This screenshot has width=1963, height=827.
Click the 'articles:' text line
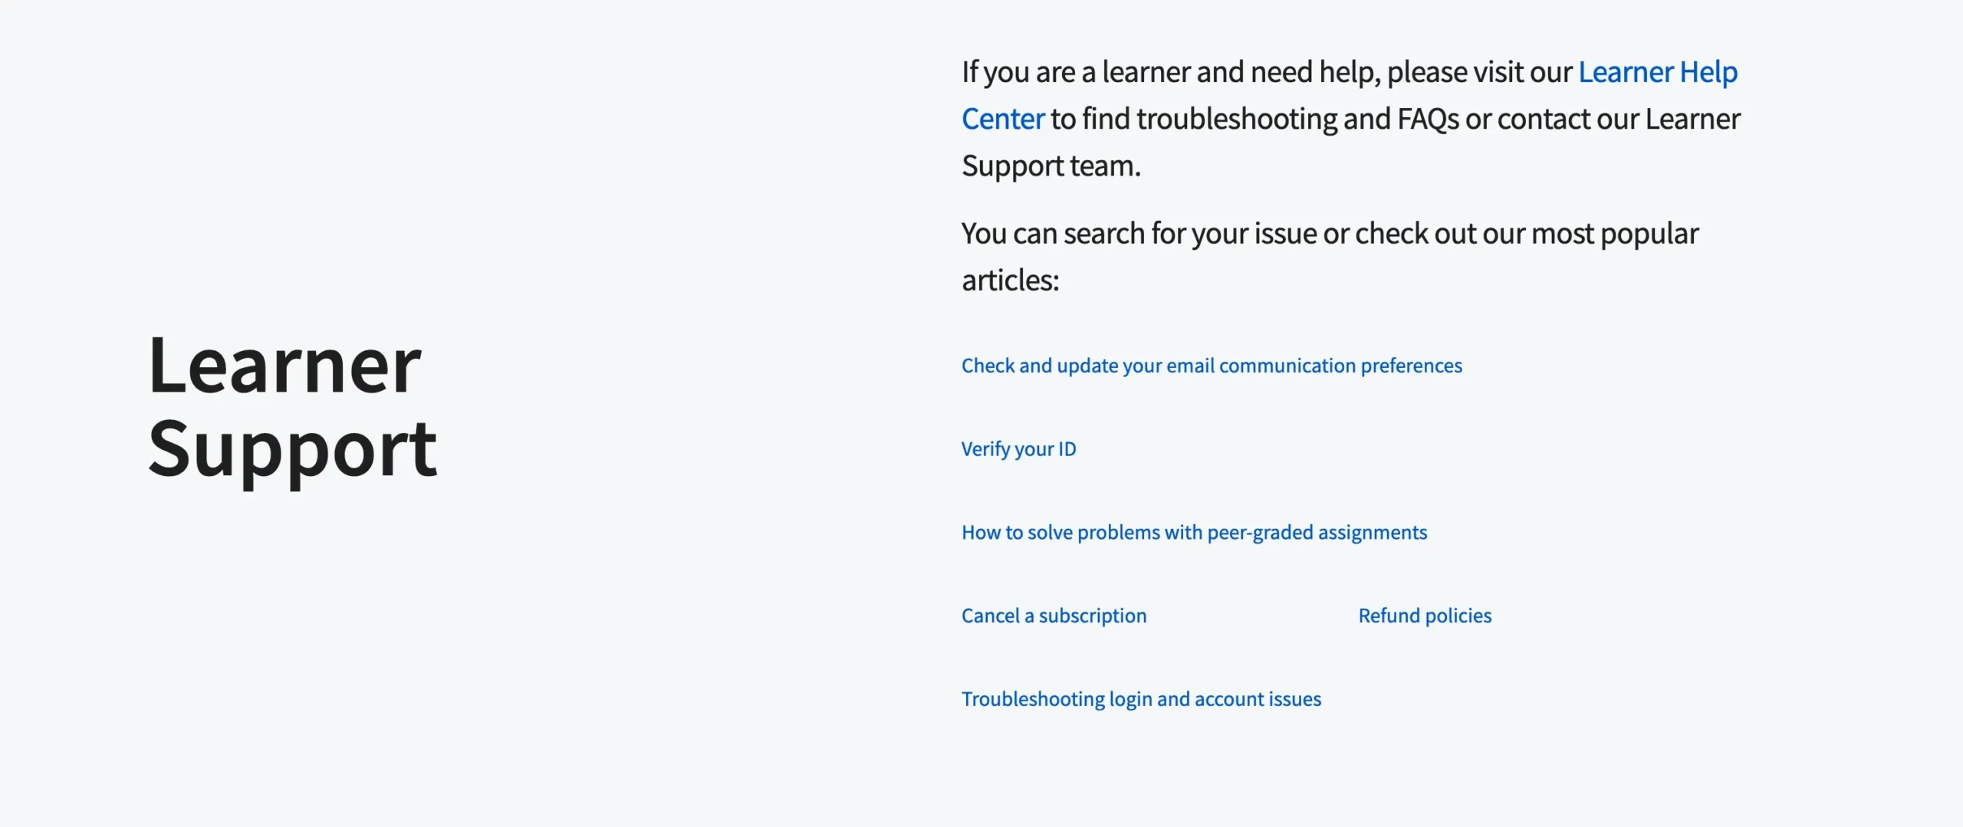tap(1010, 281)
